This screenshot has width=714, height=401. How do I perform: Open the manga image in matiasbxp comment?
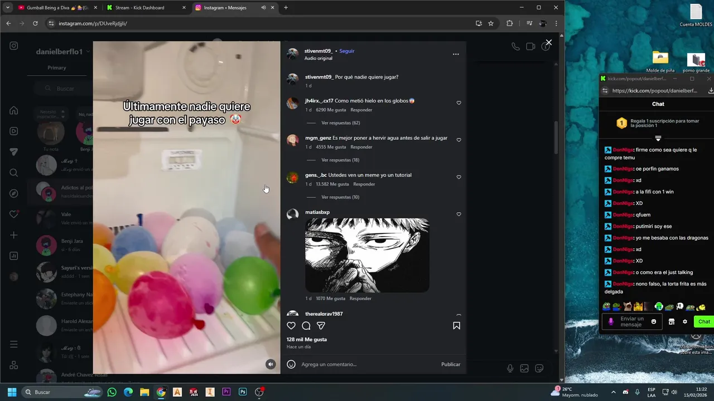(x=367, y=255)
